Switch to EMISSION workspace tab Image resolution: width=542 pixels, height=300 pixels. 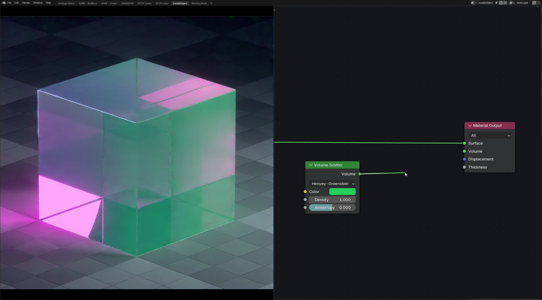[x=127, y=3]
